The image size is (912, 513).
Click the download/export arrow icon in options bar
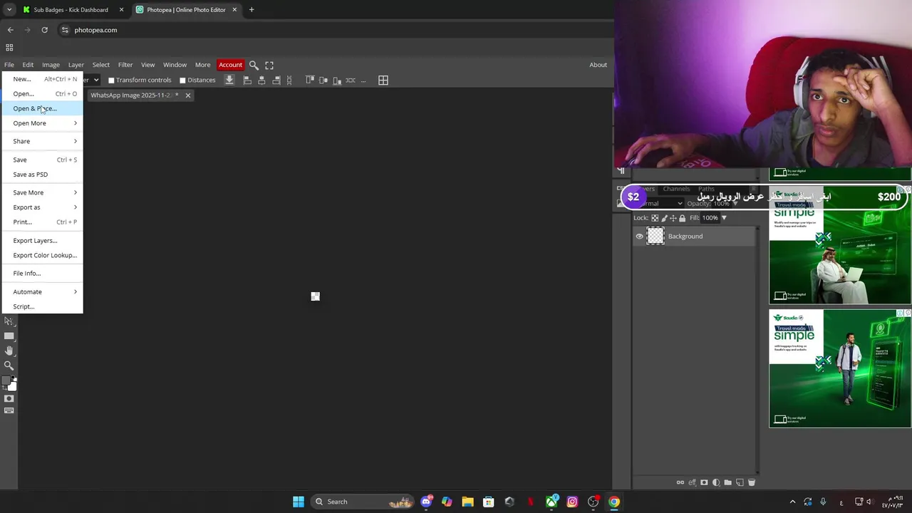coord(229,80)
